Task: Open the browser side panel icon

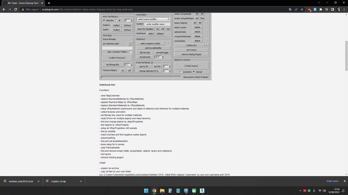Action: pos(332,10)
